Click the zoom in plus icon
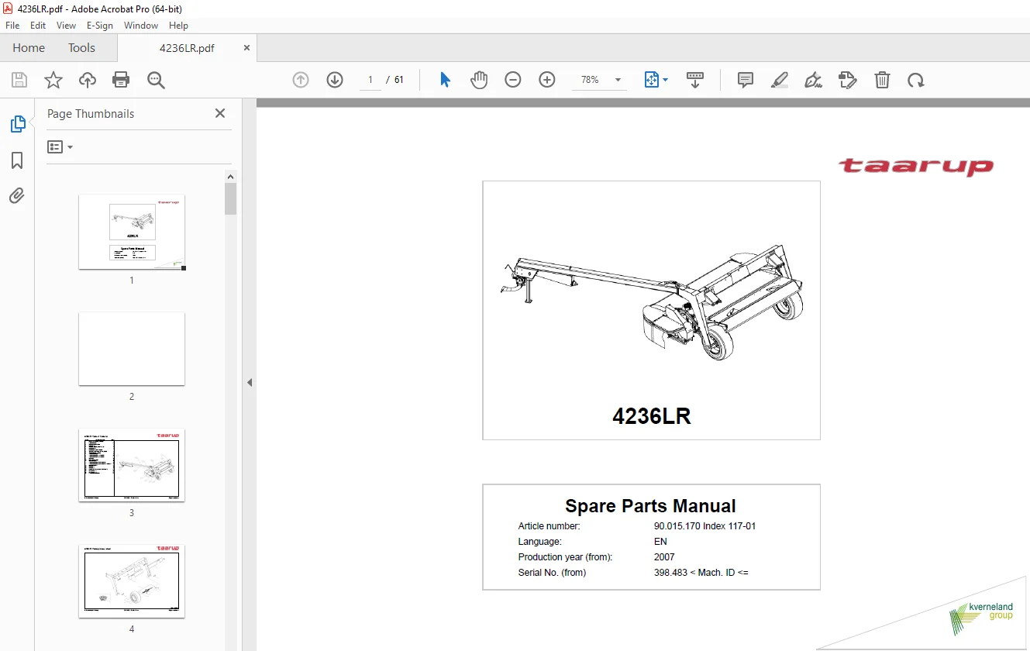Screen dimensions: 1030x651 point(547,80)
